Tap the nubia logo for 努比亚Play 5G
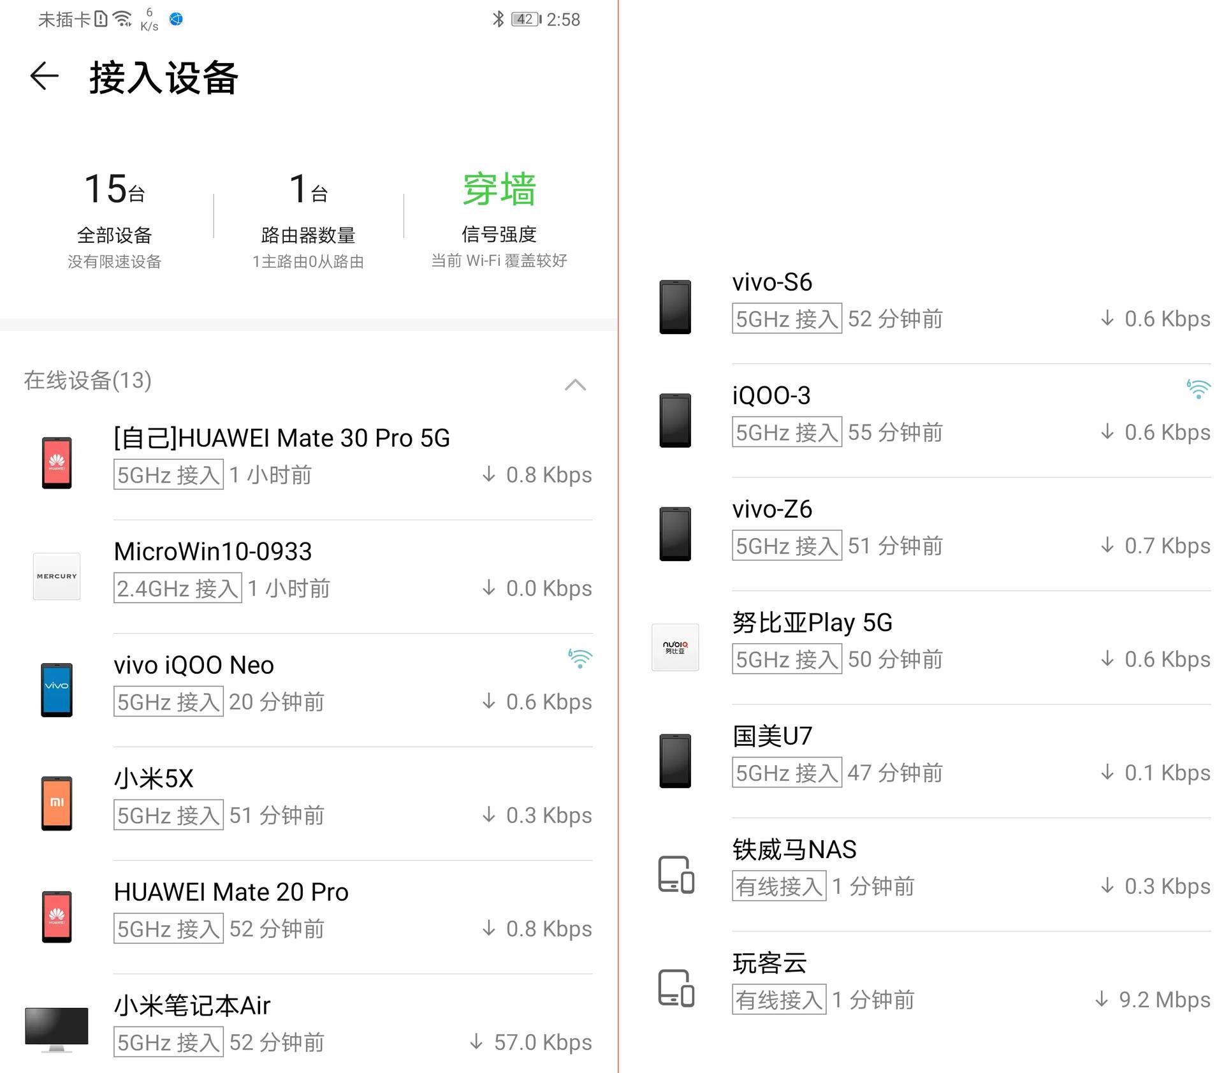The image size is (1224, 1073). click(675, 647)
